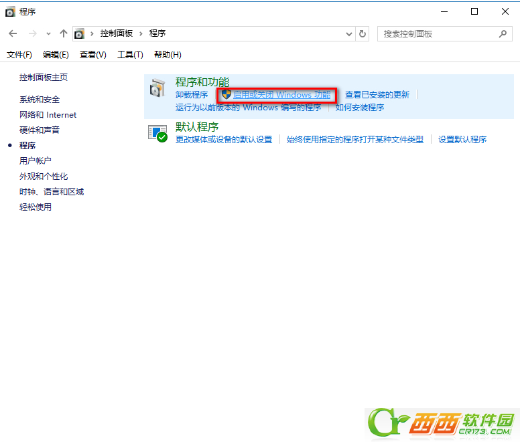Open 网络和 Internet category
Screen dimensions: 520x442
(x=48, y=115)
